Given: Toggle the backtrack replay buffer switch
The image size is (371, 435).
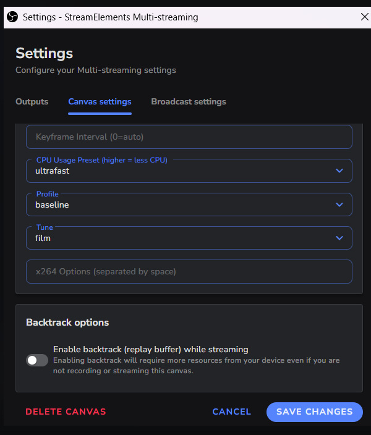Looking at the screenshot, I should click(37, 360).
